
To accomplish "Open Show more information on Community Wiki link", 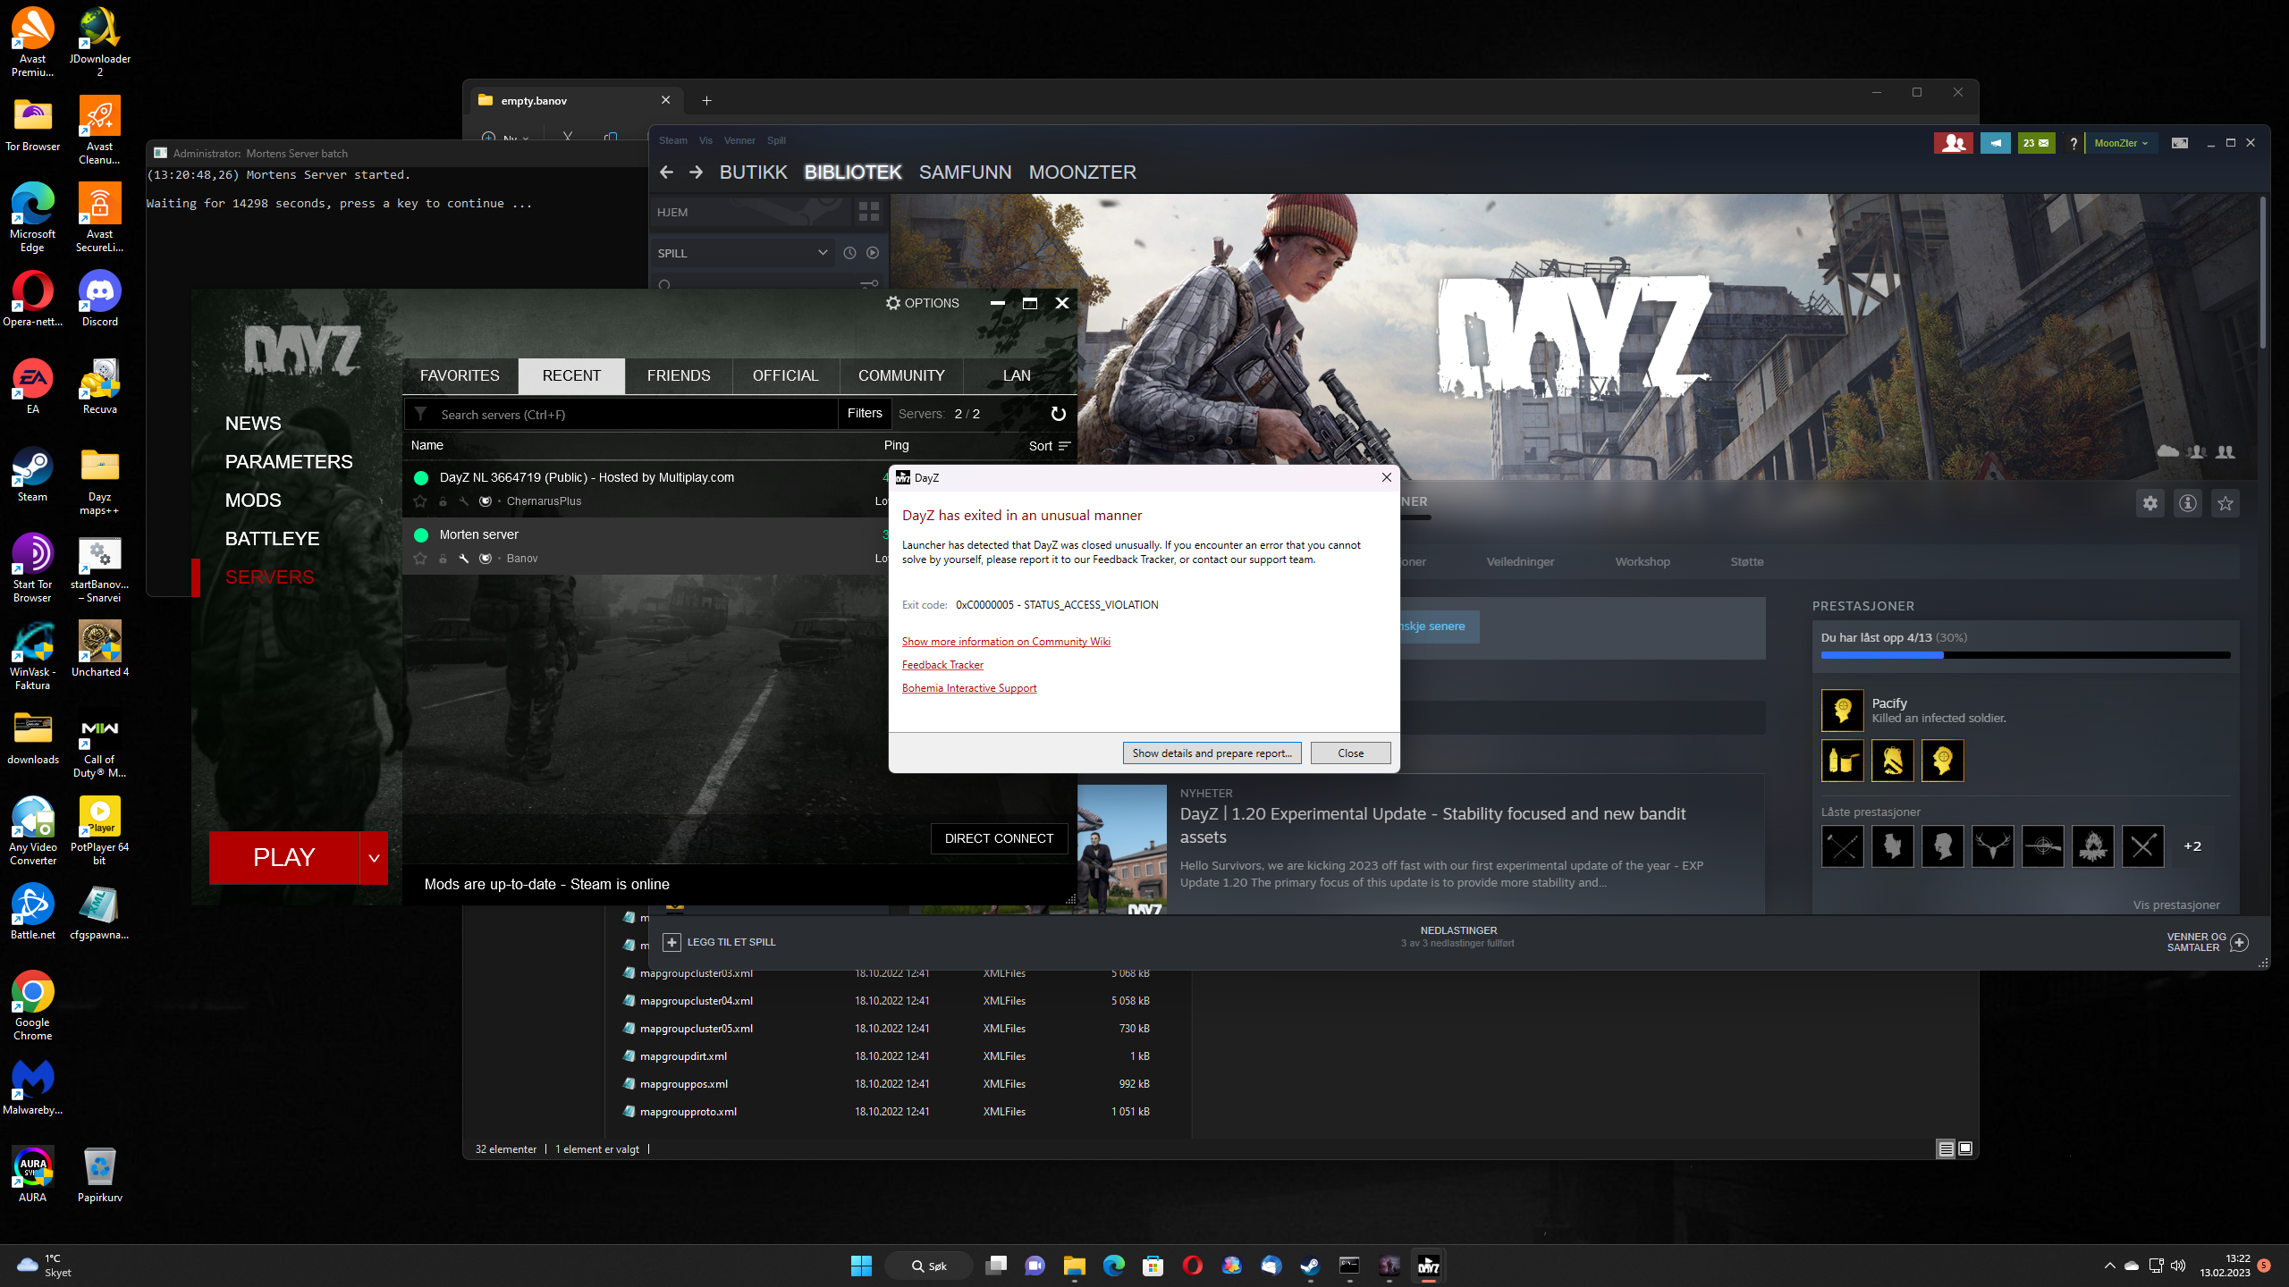I will coord(1006,642).
